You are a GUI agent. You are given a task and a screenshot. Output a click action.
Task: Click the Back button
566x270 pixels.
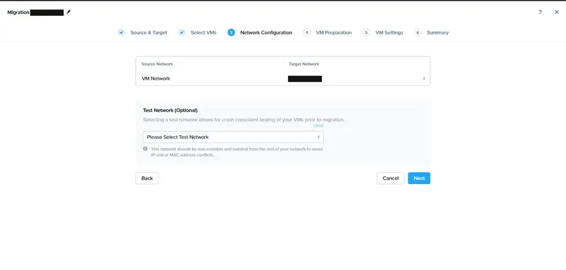147,178
